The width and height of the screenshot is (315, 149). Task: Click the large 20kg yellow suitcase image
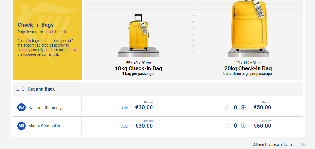[249, 26]
